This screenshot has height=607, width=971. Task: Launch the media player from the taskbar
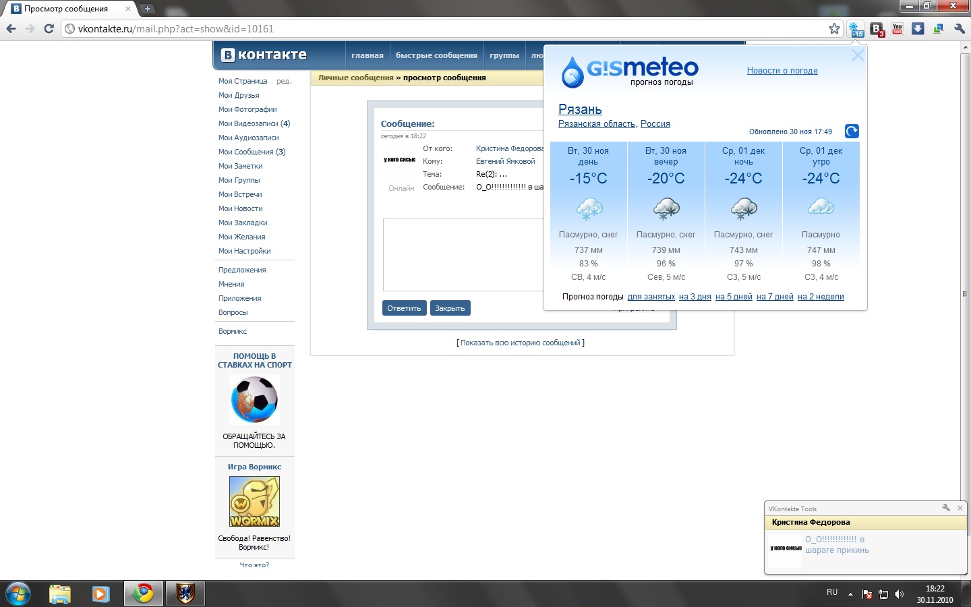(100, 594)
